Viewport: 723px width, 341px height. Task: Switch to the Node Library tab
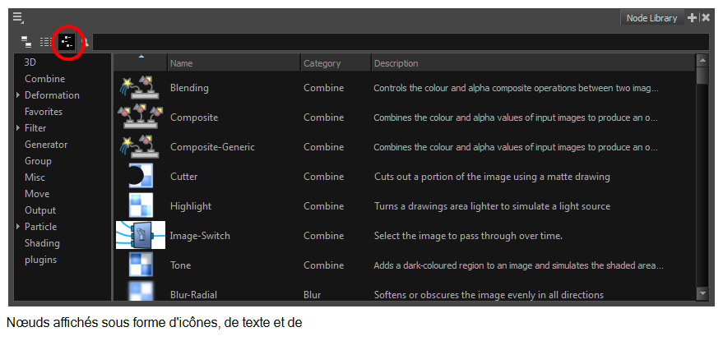[x=651, y=18]
